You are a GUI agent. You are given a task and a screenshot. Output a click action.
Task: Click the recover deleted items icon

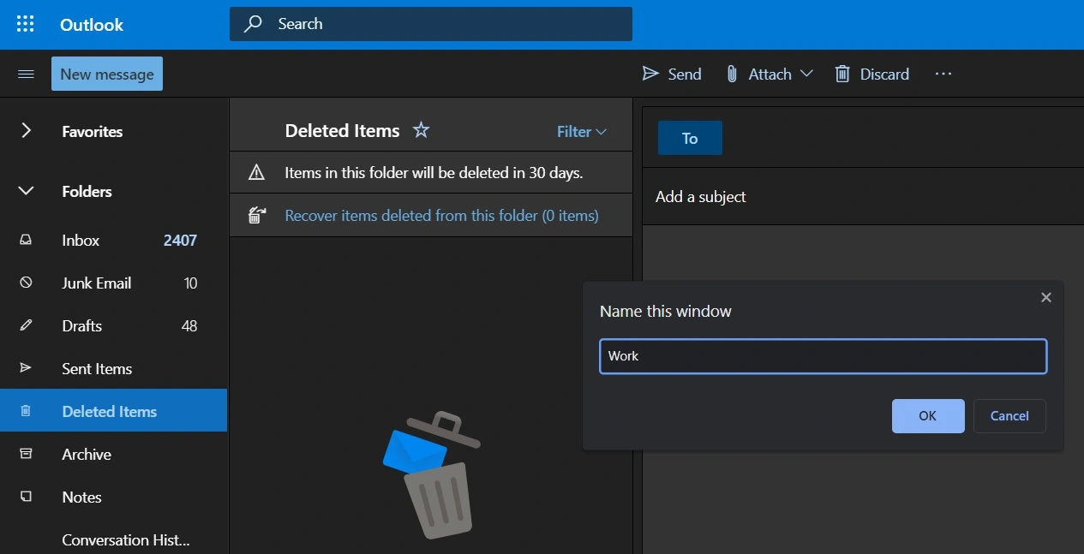point(256,216)
